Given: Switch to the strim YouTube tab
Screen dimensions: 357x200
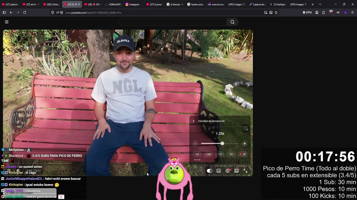Looking at the screenshot, I should pyautogui.click(x=31, y=4).
